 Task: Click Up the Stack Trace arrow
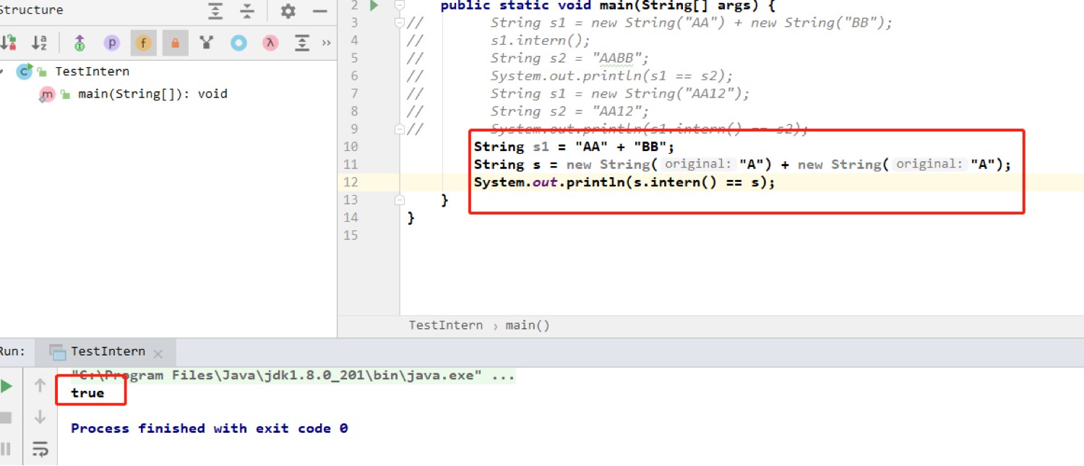coord(40,386)
